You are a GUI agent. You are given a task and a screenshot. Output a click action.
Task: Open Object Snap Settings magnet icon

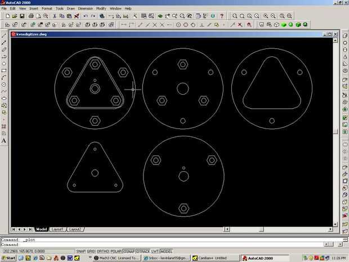249,25
